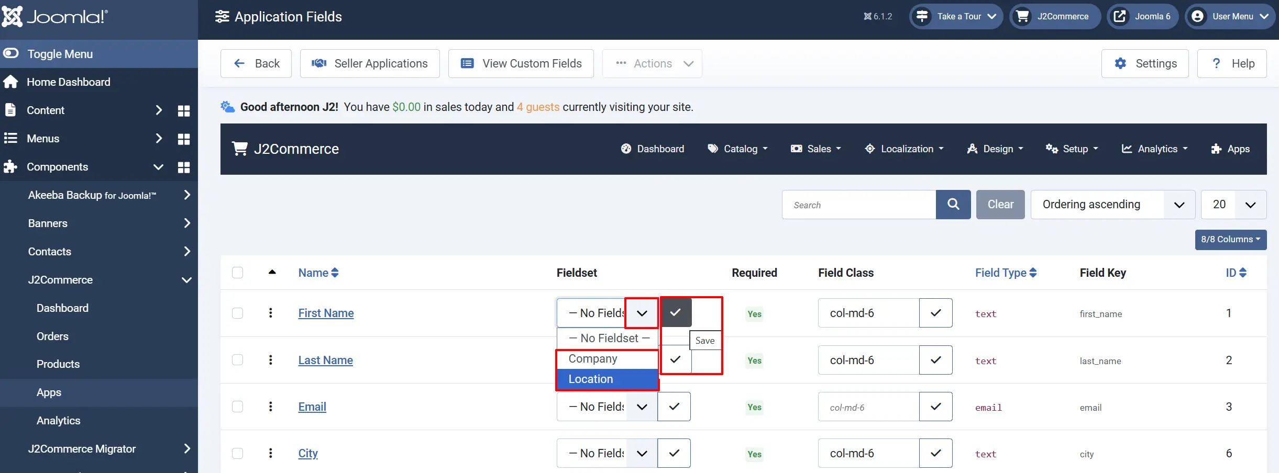
Task: Click the Back button
Action: tap(256, 64)
